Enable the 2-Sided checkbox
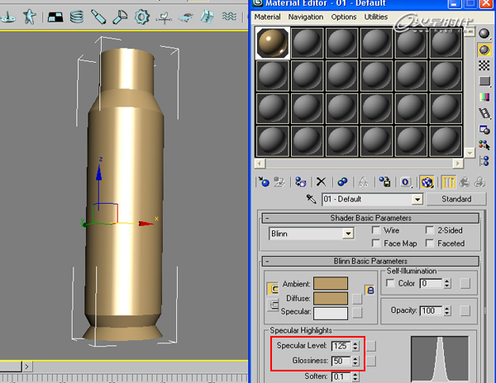The image size is (496, 383). [430, 229]
